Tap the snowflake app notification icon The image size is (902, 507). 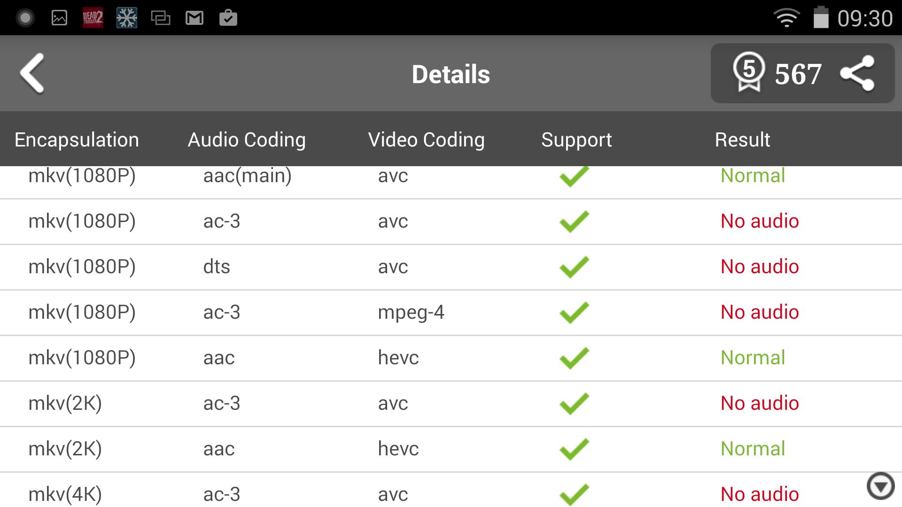(127, 18)
